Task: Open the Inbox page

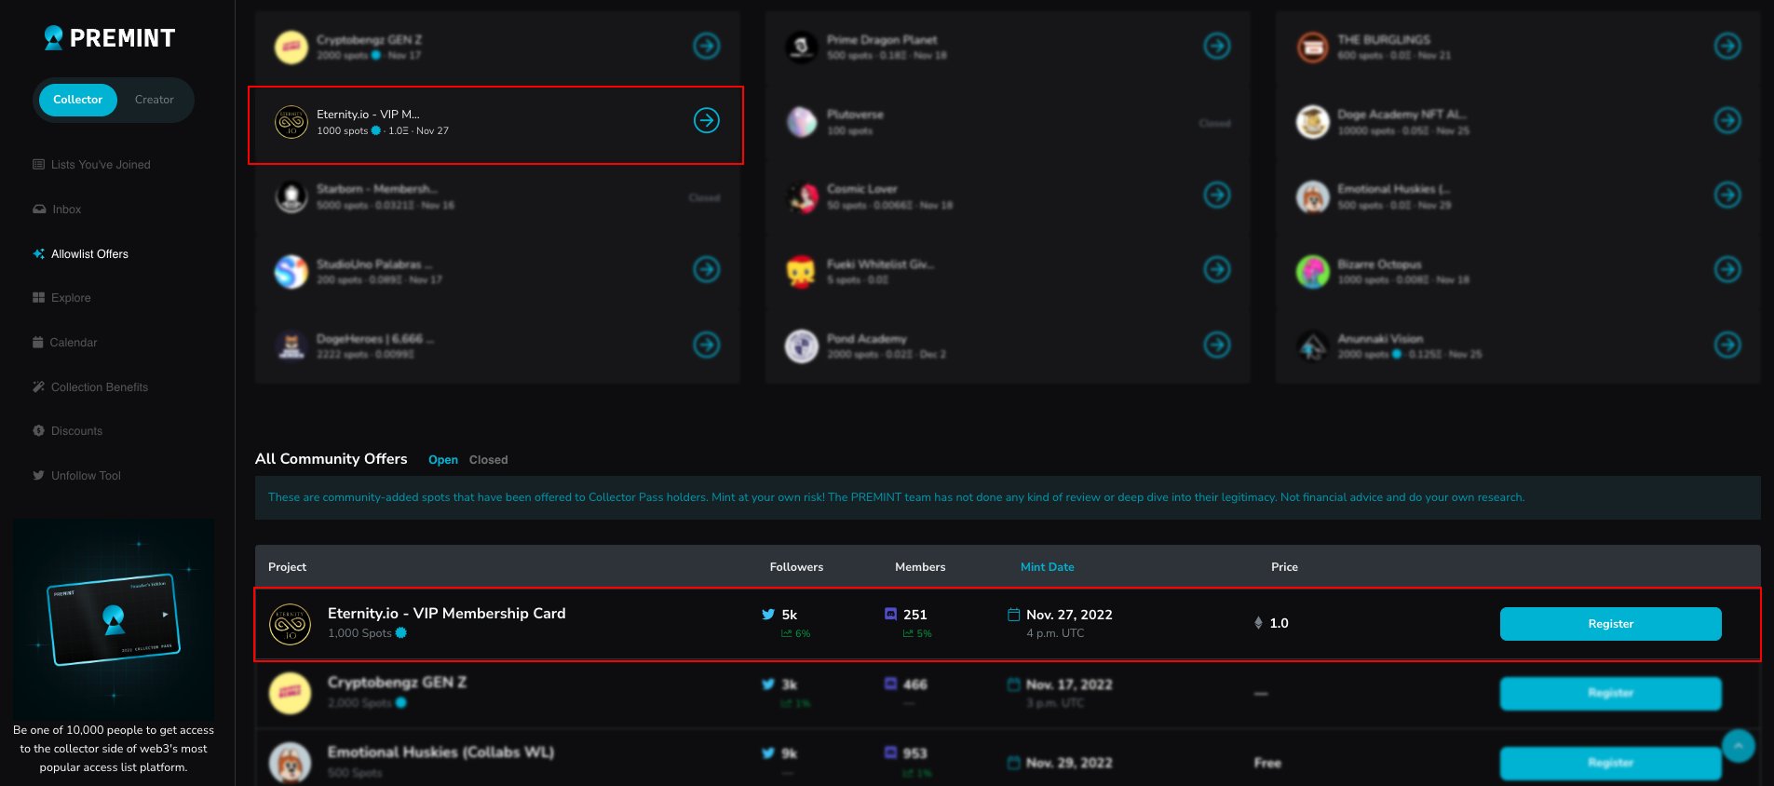Action: click(x=57, y=210)
